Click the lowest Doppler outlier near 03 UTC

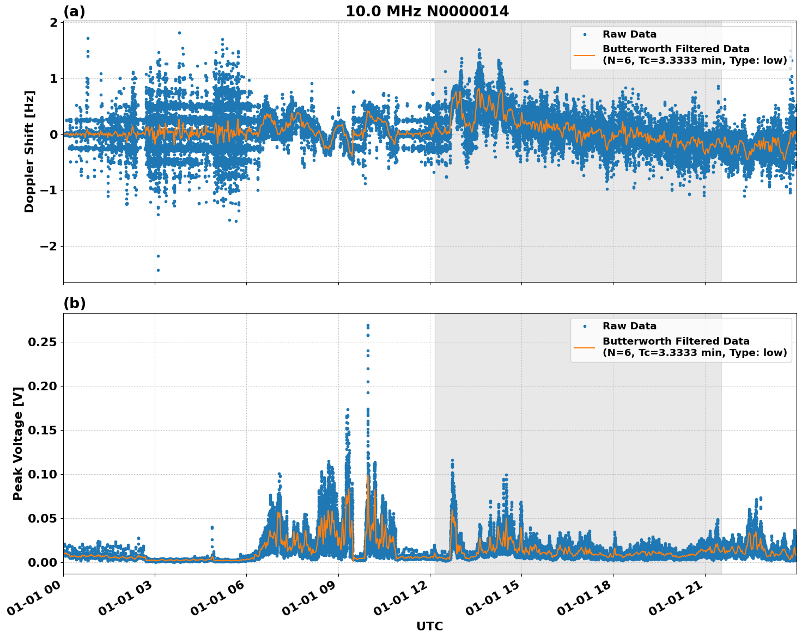tap(157, 269)
